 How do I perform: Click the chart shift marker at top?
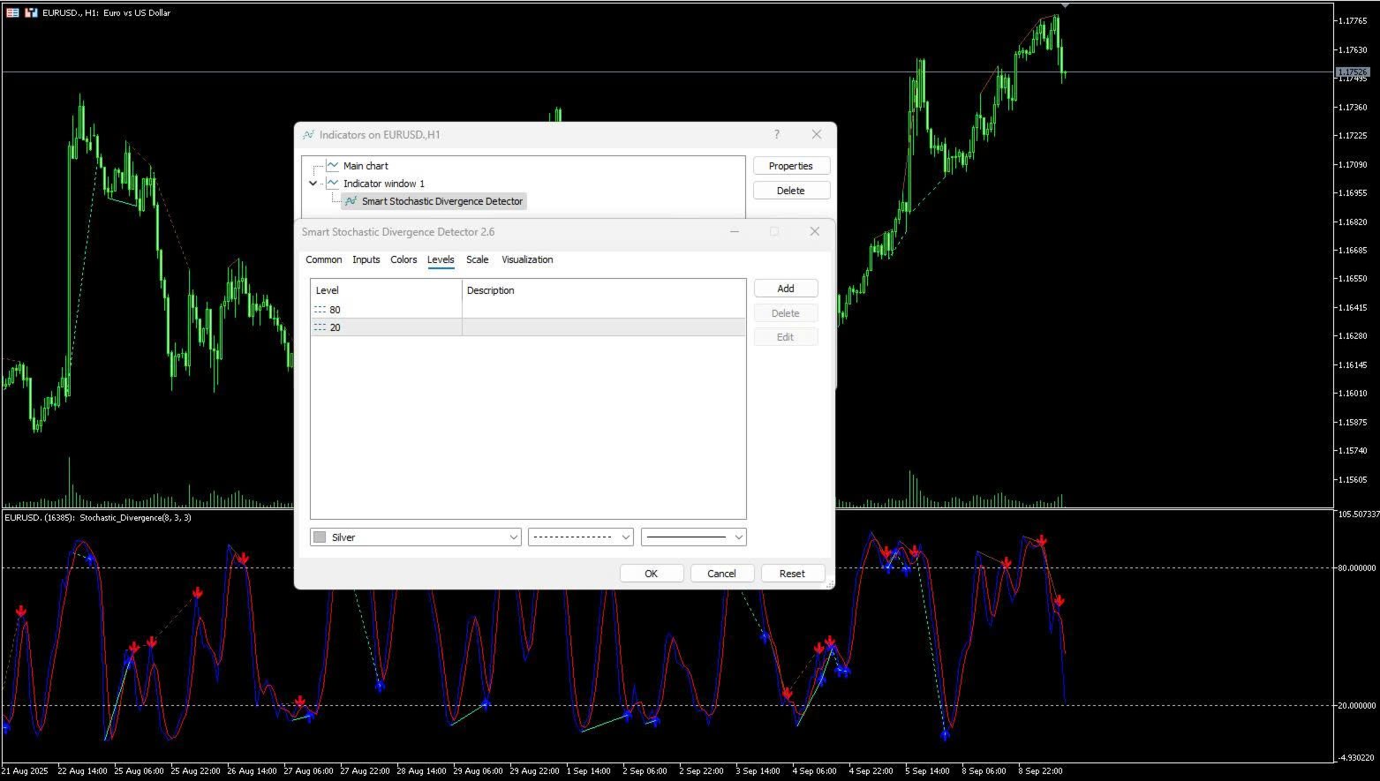point(1066,5)
